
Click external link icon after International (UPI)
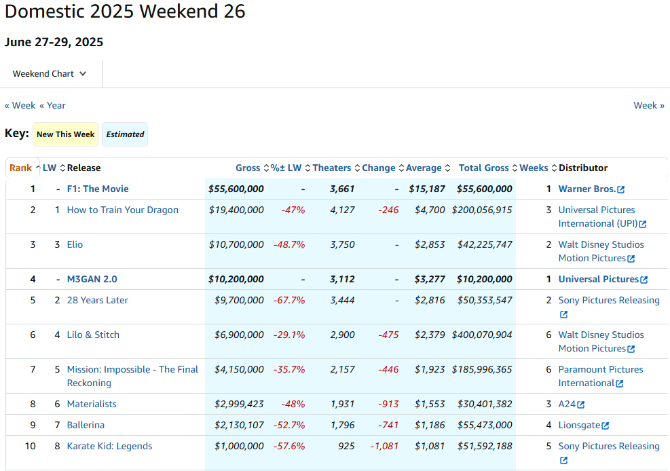pyautogui.click(x=643, y=224)
